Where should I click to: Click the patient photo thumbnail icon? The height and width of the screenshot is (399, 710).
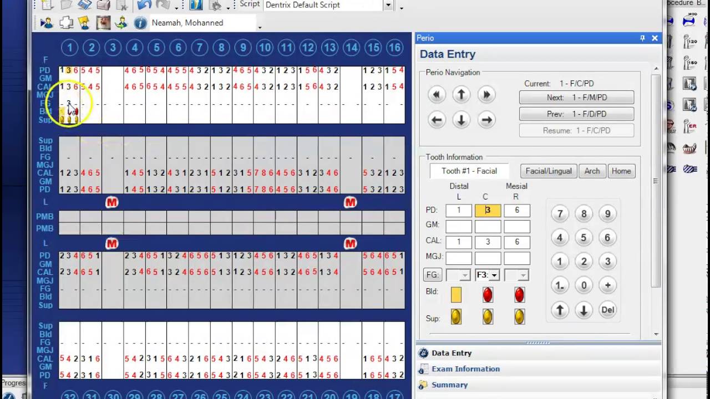coord(103,23)
